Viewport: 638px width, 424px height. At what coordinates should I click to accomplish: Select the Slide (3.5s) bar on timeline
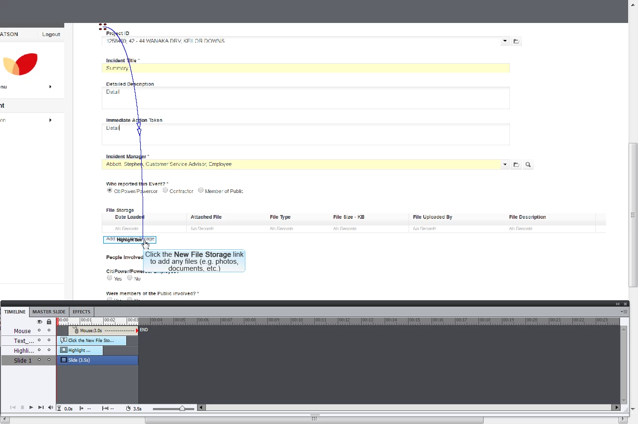[98, 360]
